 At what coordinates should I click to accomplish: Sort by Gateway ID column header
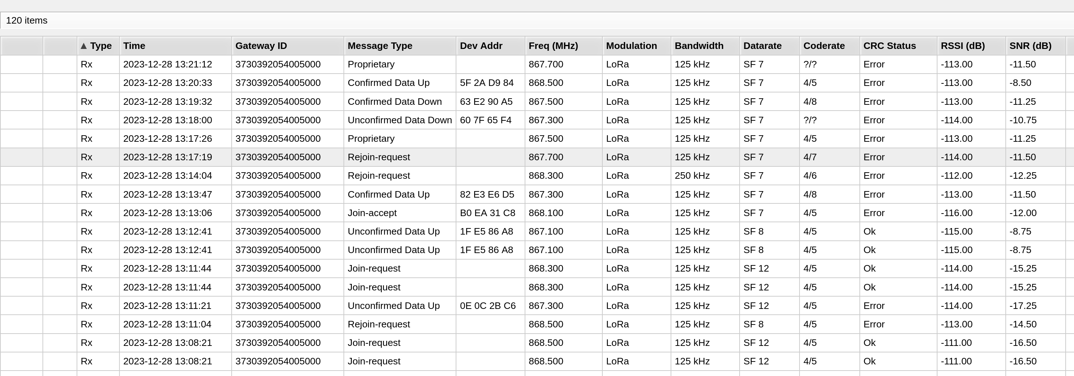288,46
